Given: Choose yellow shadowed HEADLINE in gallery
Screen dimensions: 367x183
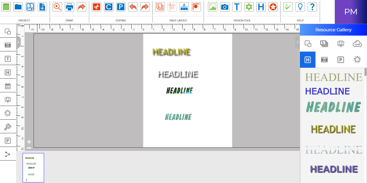Looking at the screenshot, I should click(333, 129).
